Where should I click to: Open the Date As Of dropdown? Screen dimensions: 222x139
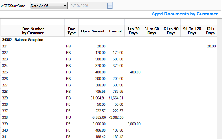tap(49, 6)
